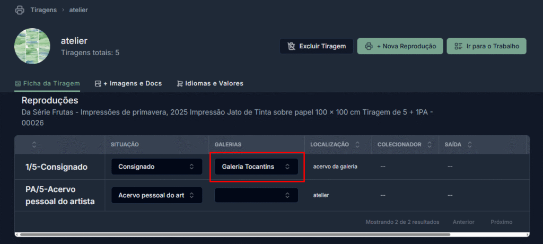Viewport: 543px width, 244px height.
Task: Open empty gallery dropdown in PA/5 row
Action: [x=256, y=195]
